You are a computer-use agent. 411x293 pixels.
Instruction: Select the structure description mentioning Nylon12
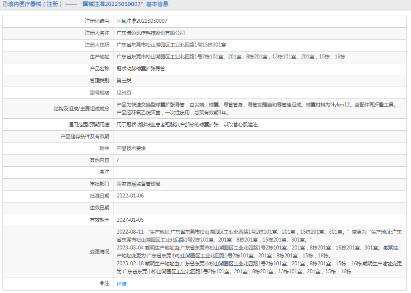tap(257, 109)
